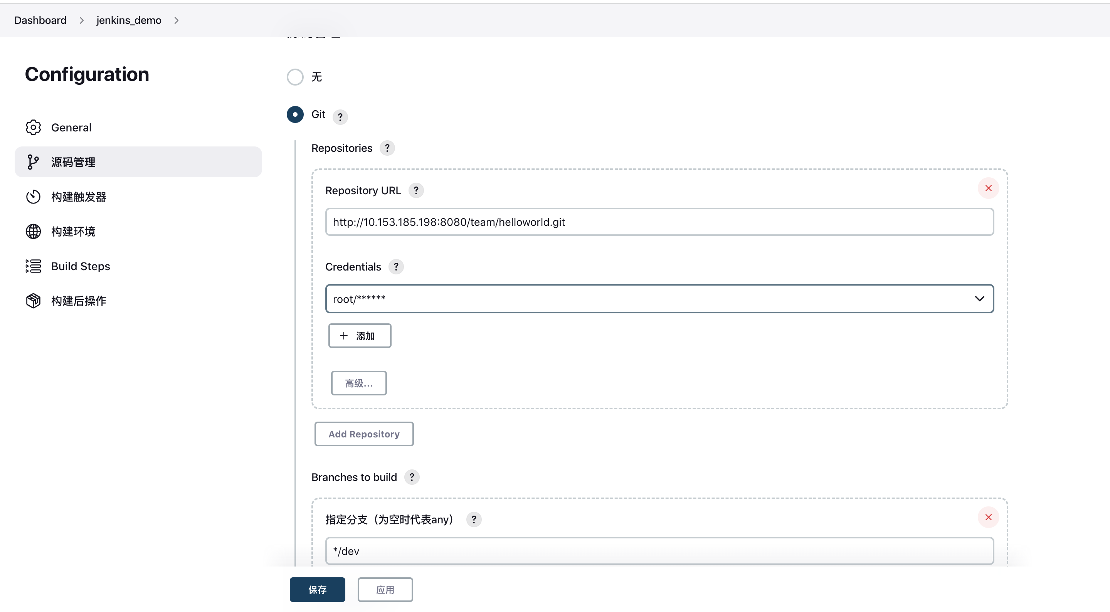Image resolution: width=1110 pixels, height=612 pixels.
Task: Open help for Credentials
Action: pos(397,267)
